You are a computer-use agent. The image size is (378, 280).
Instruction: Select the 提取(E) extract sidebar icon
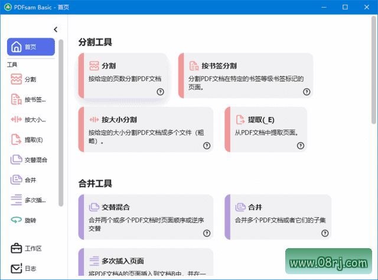[16, 140]
